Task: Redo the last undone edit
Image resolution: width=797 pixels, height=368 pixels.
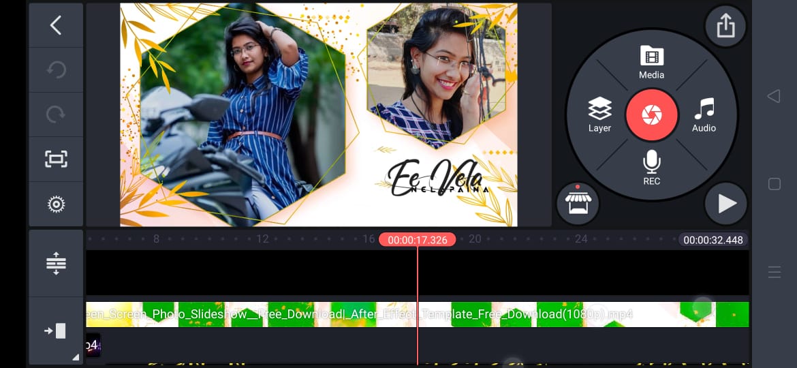Action: tap(56, 114)
